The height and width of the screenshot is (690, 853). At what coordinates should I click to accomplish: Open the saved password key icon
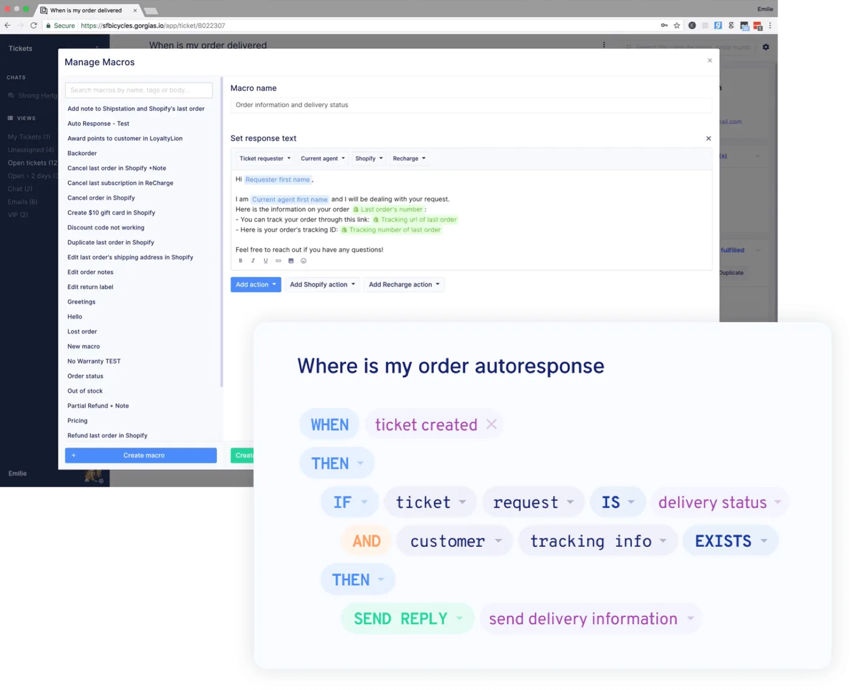[x=664, y=26]
